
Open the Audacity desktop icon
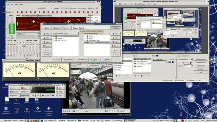click(x=27, y=110)
